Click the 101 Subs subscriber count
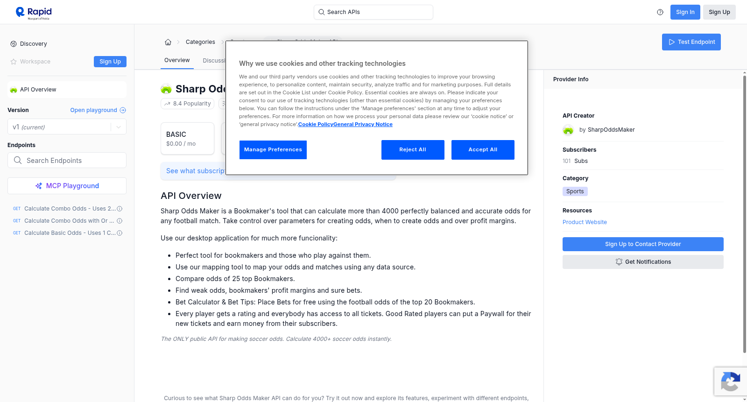 click(575, 161)
